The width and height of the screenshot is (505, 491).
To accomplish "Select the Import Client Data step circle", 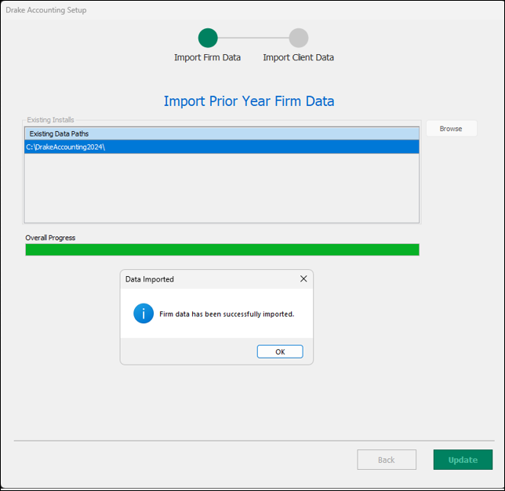I will (x=299, y=38).
